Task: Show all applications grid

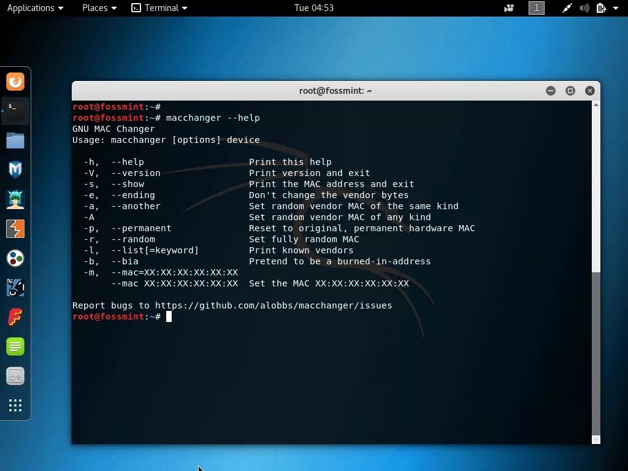Action: point(15,405)
